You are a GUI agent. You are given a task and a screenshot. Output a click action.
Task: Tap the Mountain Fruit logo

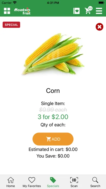click(x=22, y=11)
